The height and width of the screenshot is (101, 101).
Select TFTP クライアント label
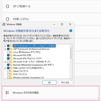tap(20, 74)
